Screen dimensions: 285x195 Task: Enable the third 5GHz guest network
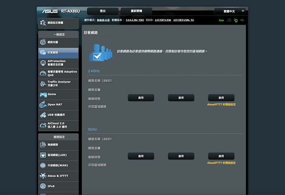221,156
